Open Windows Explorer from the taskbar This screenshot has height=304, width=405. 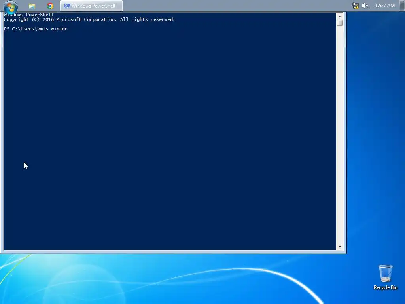(x=32, y=6)
